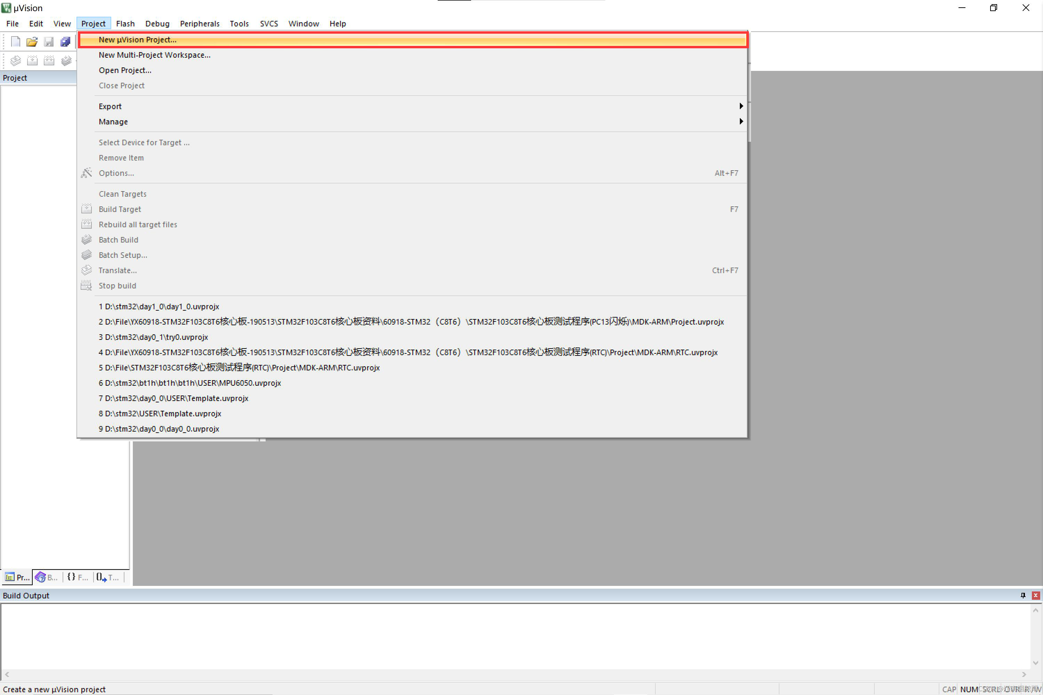This screenshot has height=695, width=1043.
Task: Click the New file toolbar icon
Action: click(16, 42)
